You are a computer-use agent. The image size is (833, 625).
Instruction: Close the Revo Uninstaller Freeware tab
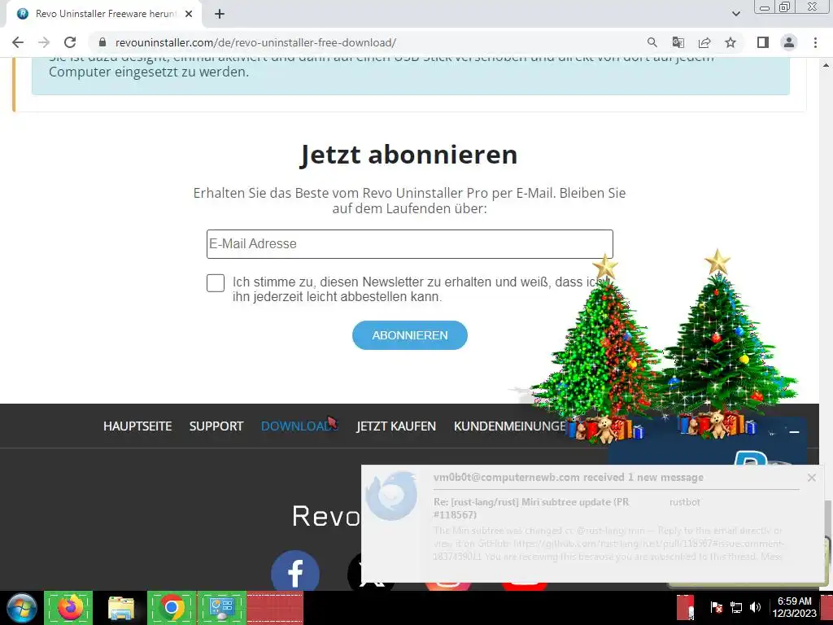click(189, 14)
